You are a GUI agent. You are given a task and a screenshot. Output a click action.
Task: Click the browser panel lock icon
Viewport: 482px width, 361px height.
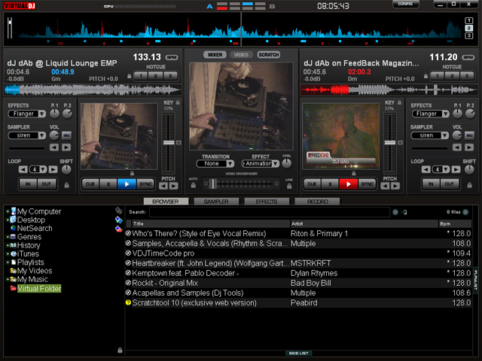[120, 350]
